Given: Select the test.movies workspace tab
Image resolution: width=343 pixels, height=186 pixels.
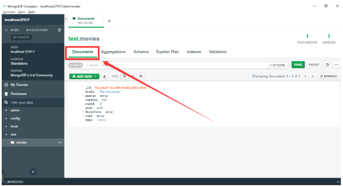Looking at the screenshot, I should tap(86, 21).
